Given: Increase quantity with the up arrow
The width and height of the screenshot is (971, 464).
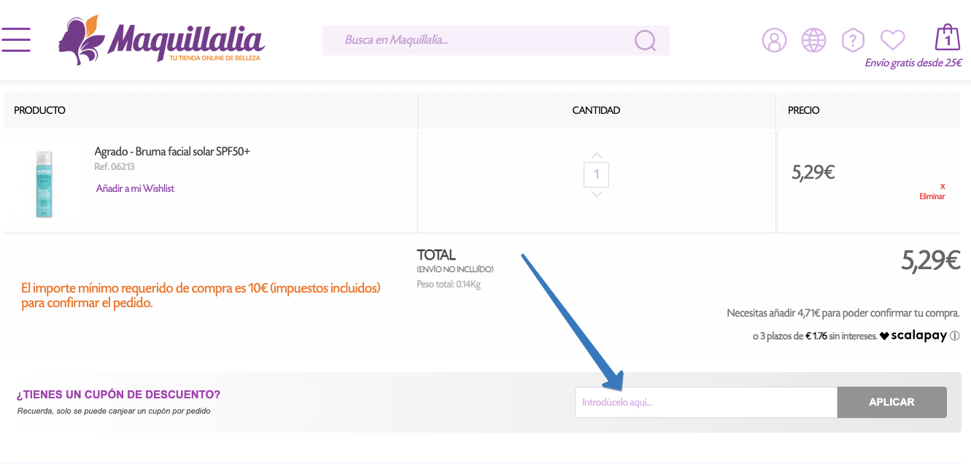Looking at the screenshot, I should pyautogui.click(x=597, y=155).
